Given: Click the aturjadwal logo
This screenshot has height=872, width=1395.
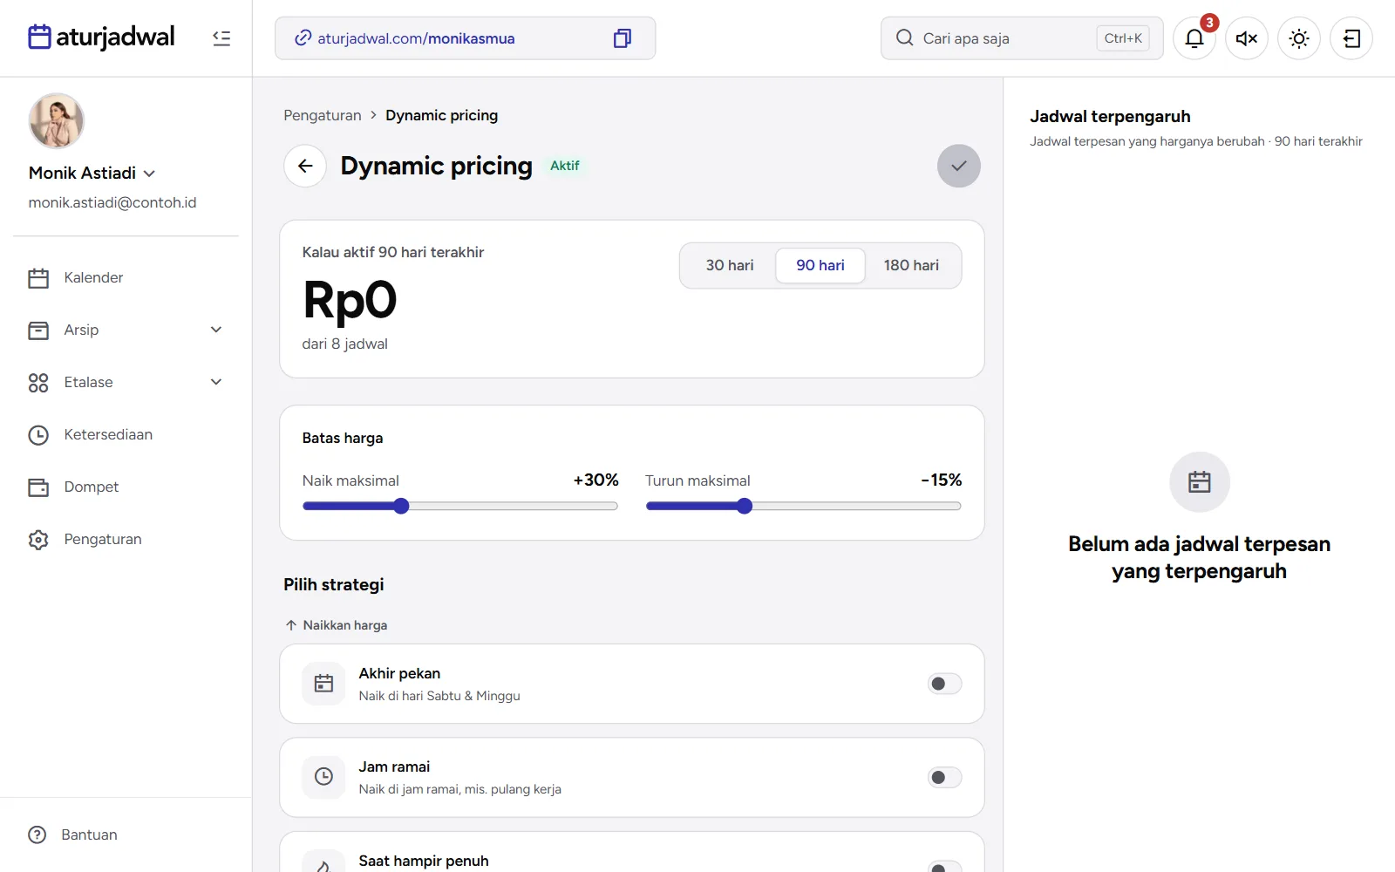Looking at the screenshot, I should (x=101, y=37).
